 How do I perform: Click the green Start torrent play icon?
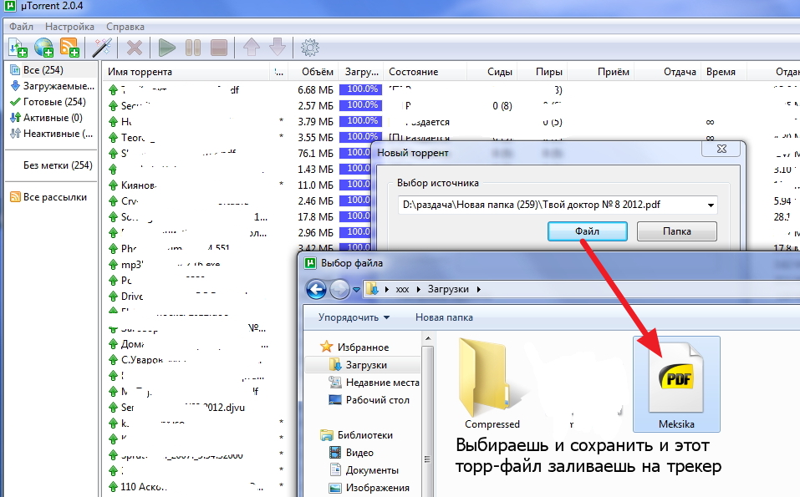tap(167, 48)
